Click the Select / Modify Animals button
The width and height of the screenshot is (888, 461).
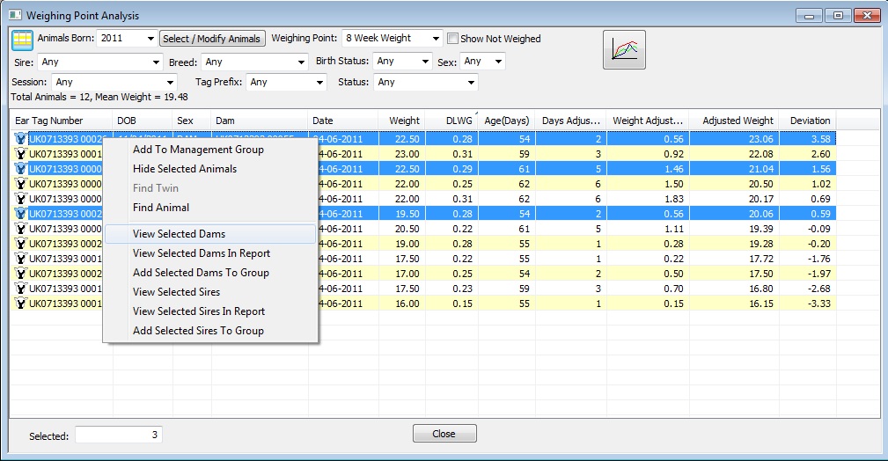212,39
